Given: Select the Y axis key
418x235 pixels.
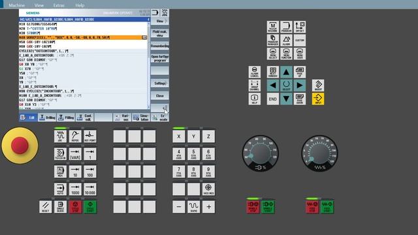Looking at the screenshot, I should (193, 136).
